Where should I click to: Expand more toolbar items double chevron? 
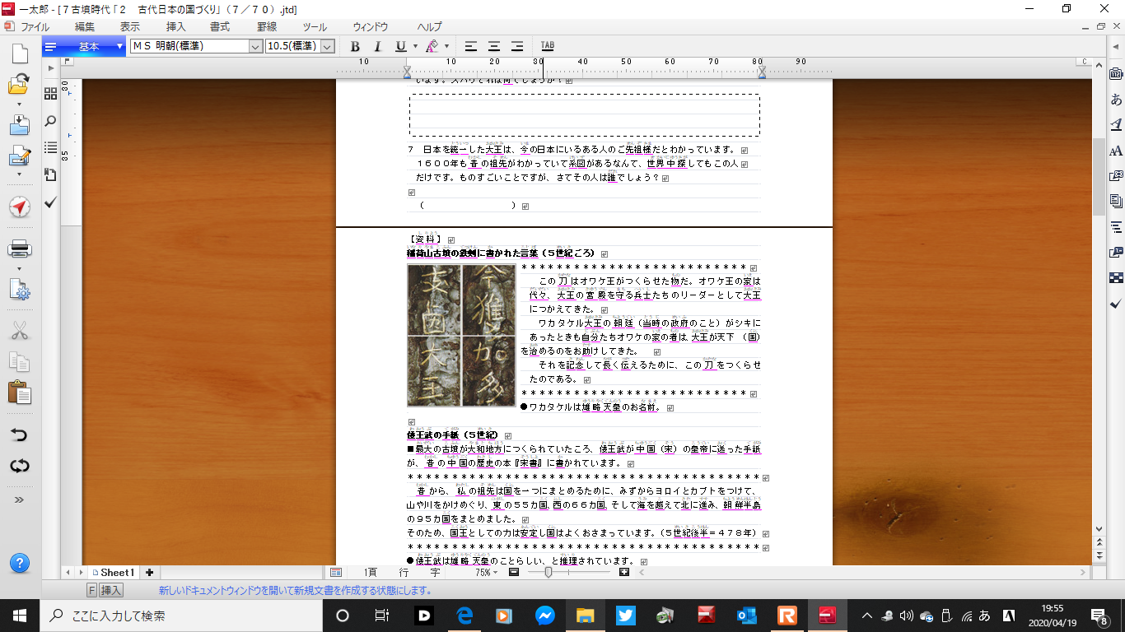[x=19, y=500]
